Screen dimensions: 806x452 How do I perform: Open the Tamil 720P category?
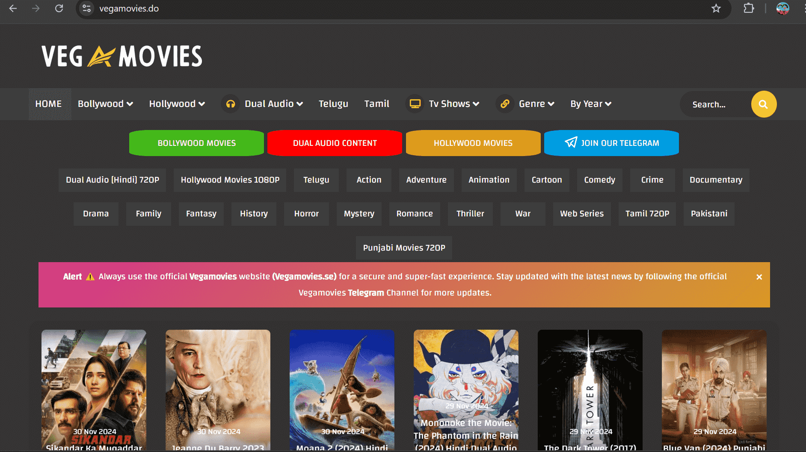(x=647, y=214)
